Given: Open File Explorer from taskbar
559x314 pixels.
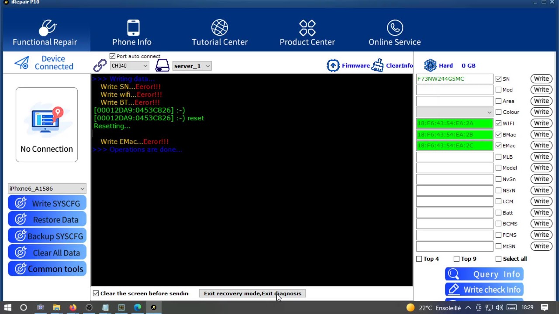Looking at the screenshot, I should pos(57,307).
